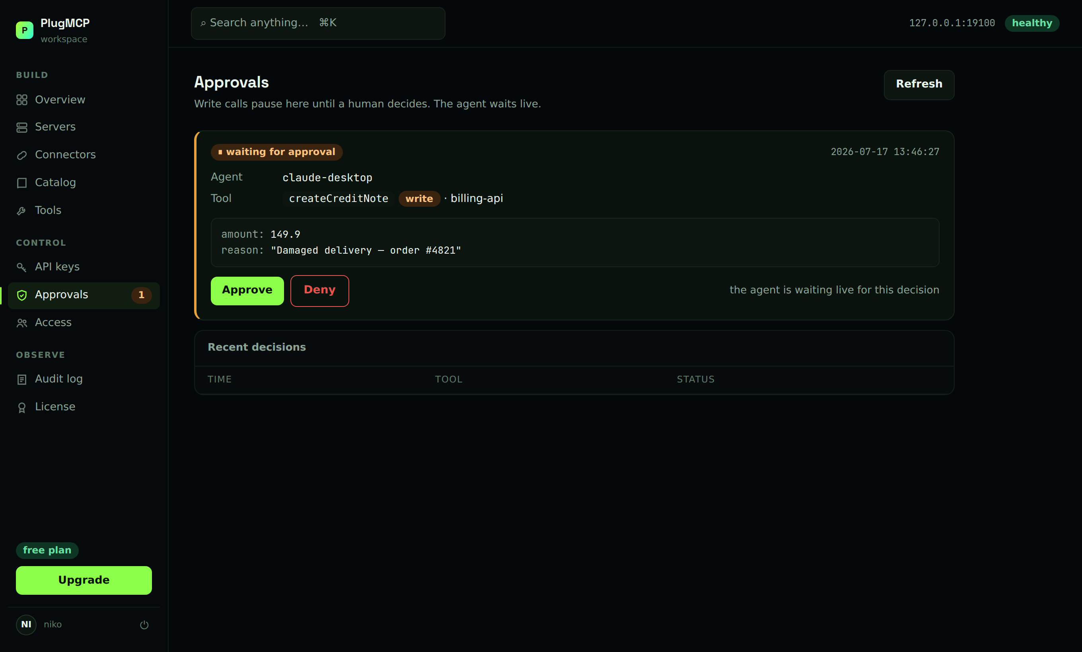Click the claude-desktop agent name
The image size is (1082, 652).
tap(327, 178)
